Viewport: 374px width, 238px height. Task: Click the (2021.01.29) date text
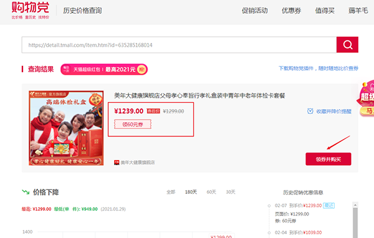click(113, 209)
